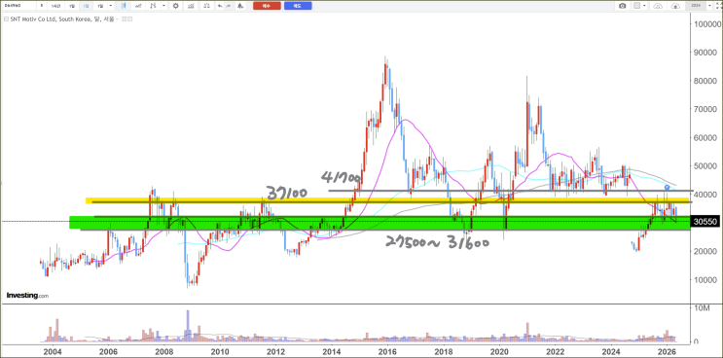Save chart layout via cloud upload icon
Viewport: 723px width, 358px height.
675,6
